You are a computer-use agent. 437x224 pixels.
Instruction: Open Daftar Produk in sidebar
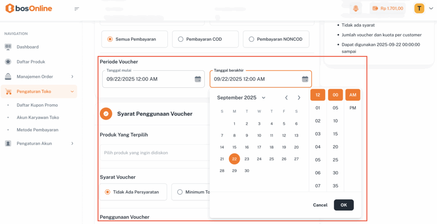click(31, 62)
